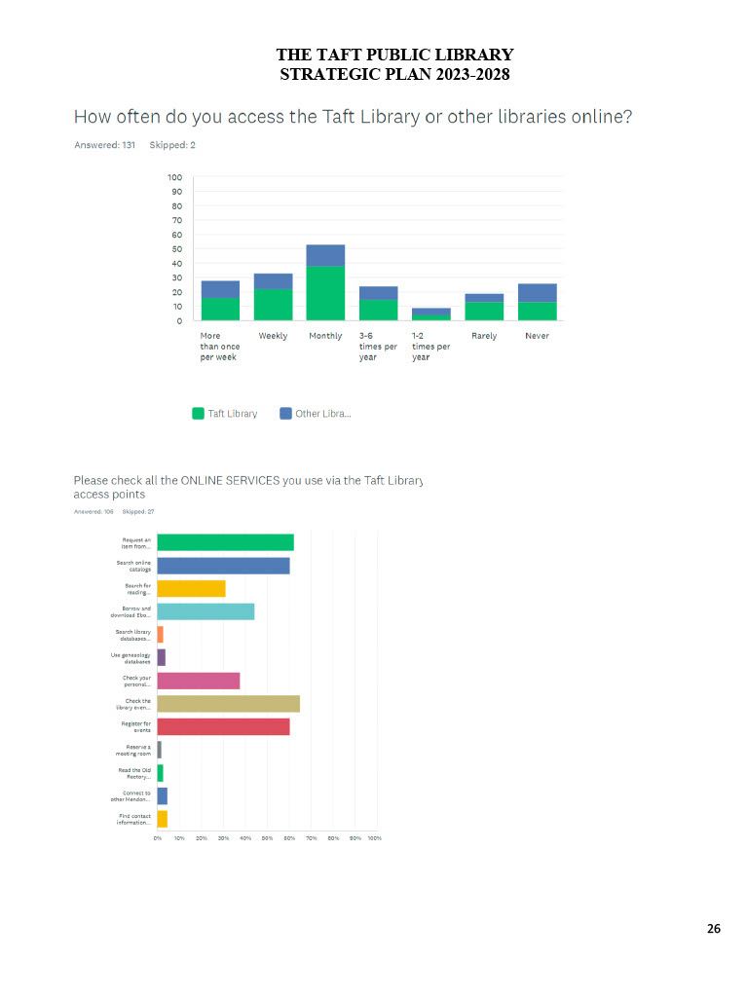
Task: Click the blue Other Libraries legend swatch
Action: tap(285, 414)
